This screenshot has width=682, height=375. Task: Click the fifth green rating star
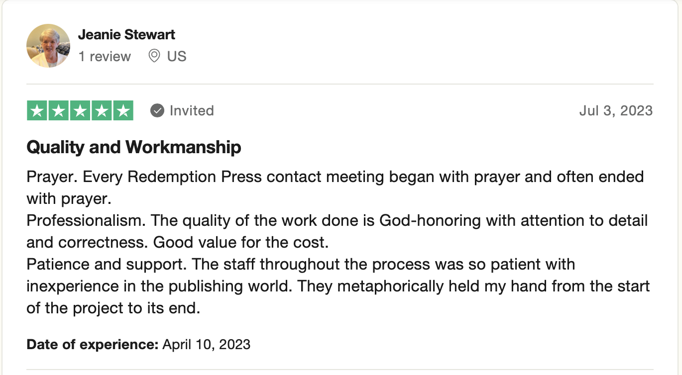tap(123, 110)
